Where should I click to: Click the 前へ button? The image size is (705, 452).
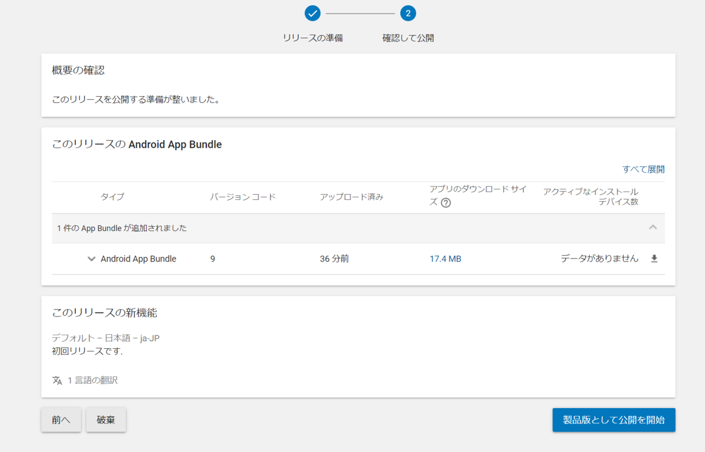(61, 420)
